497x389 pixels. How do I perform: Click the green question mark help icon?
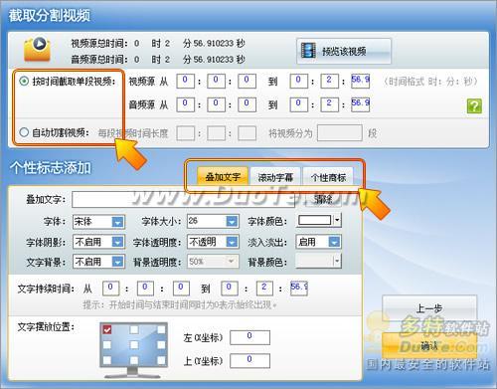[x=474, y=105]
